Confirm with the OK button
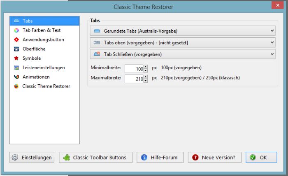Image resolution: width=288 pixels, height=176 pixels. click(x=261, y=157)
